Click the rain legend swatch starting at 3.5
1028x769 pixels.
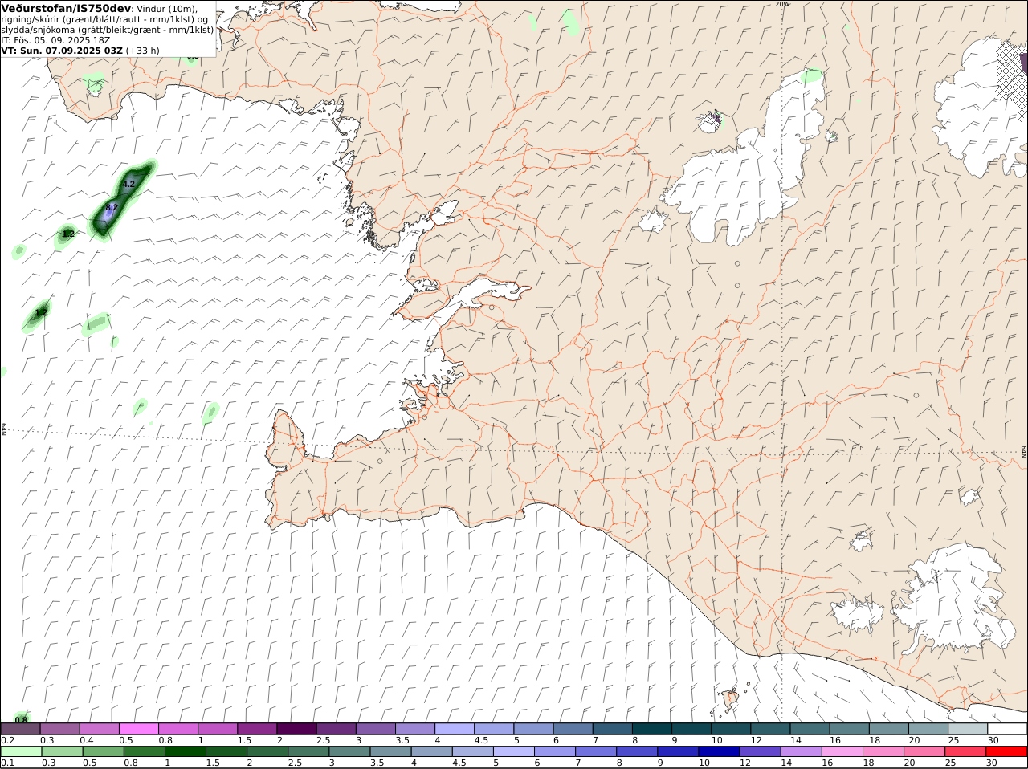[x=390, y=751]
